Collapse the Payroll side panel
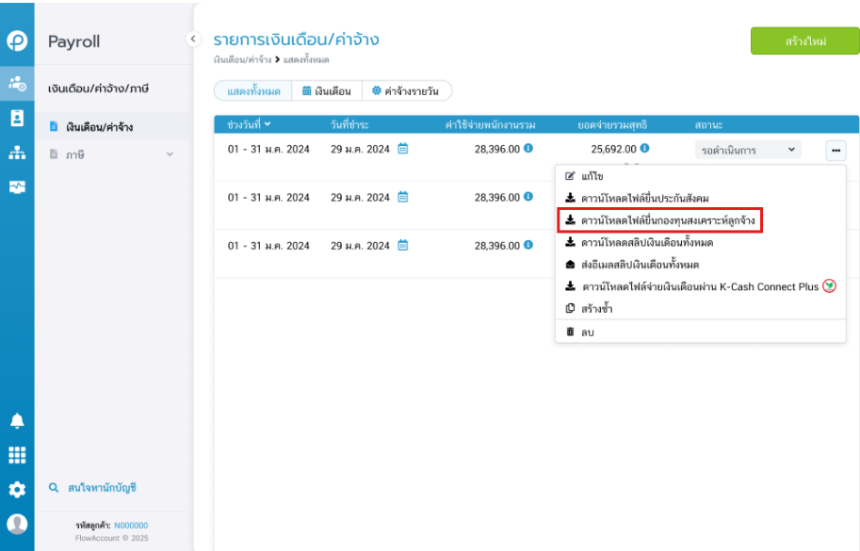The height and width of the screenshot is (551, 860). 193,39
